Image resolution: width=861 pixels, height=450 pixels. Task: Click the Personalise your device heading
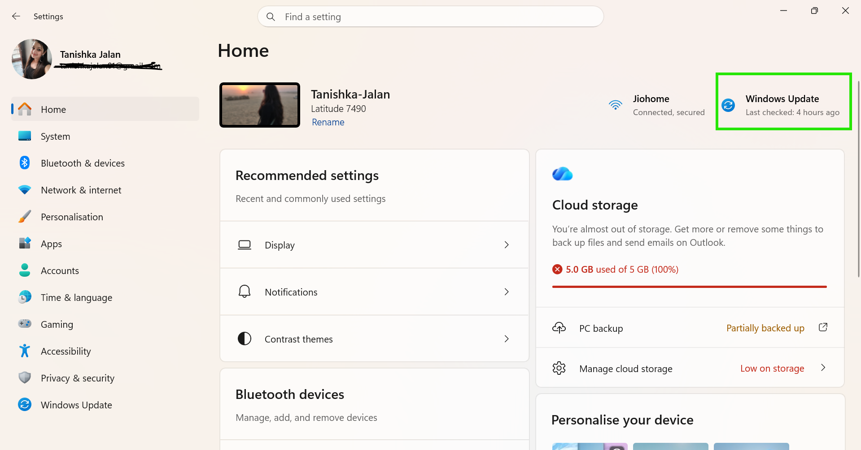(x=622, y=420)
